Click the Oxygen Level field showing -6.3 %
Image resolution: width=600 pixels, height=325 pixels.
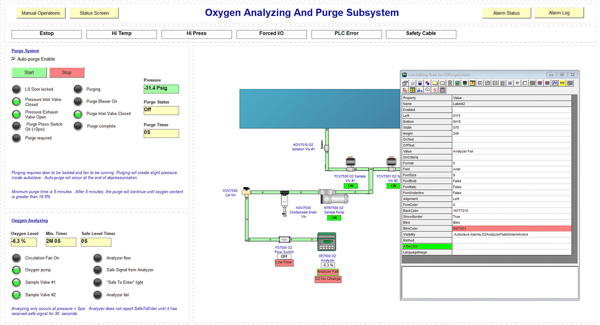24,242
